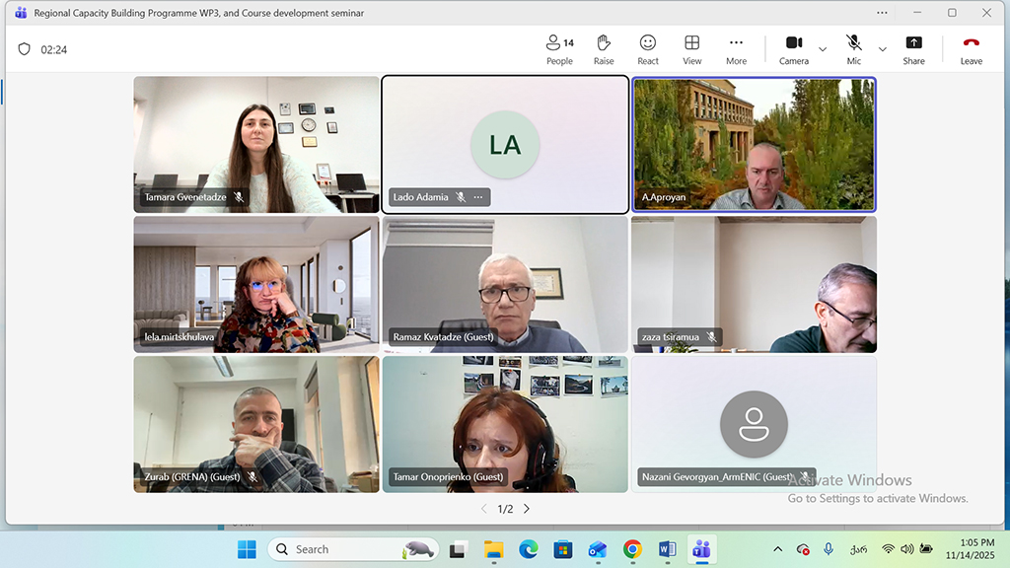Select Tamar Onoprienko's video tile
This screenshot has height=568, width=1010.
505,424
